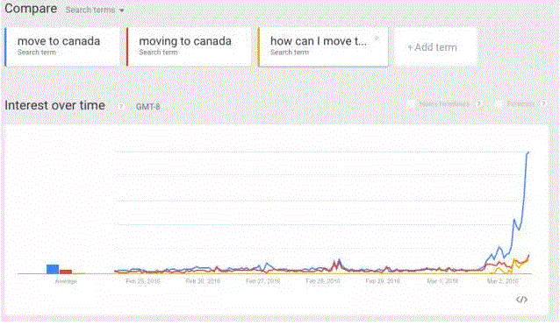560x325 pixels.
Task: Enable the 'News headlines' checkbox
Action: pos(412,104)
